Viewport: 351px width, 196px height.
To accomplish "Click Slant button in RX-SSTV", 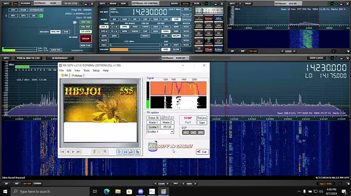I will tap(202, 122).
